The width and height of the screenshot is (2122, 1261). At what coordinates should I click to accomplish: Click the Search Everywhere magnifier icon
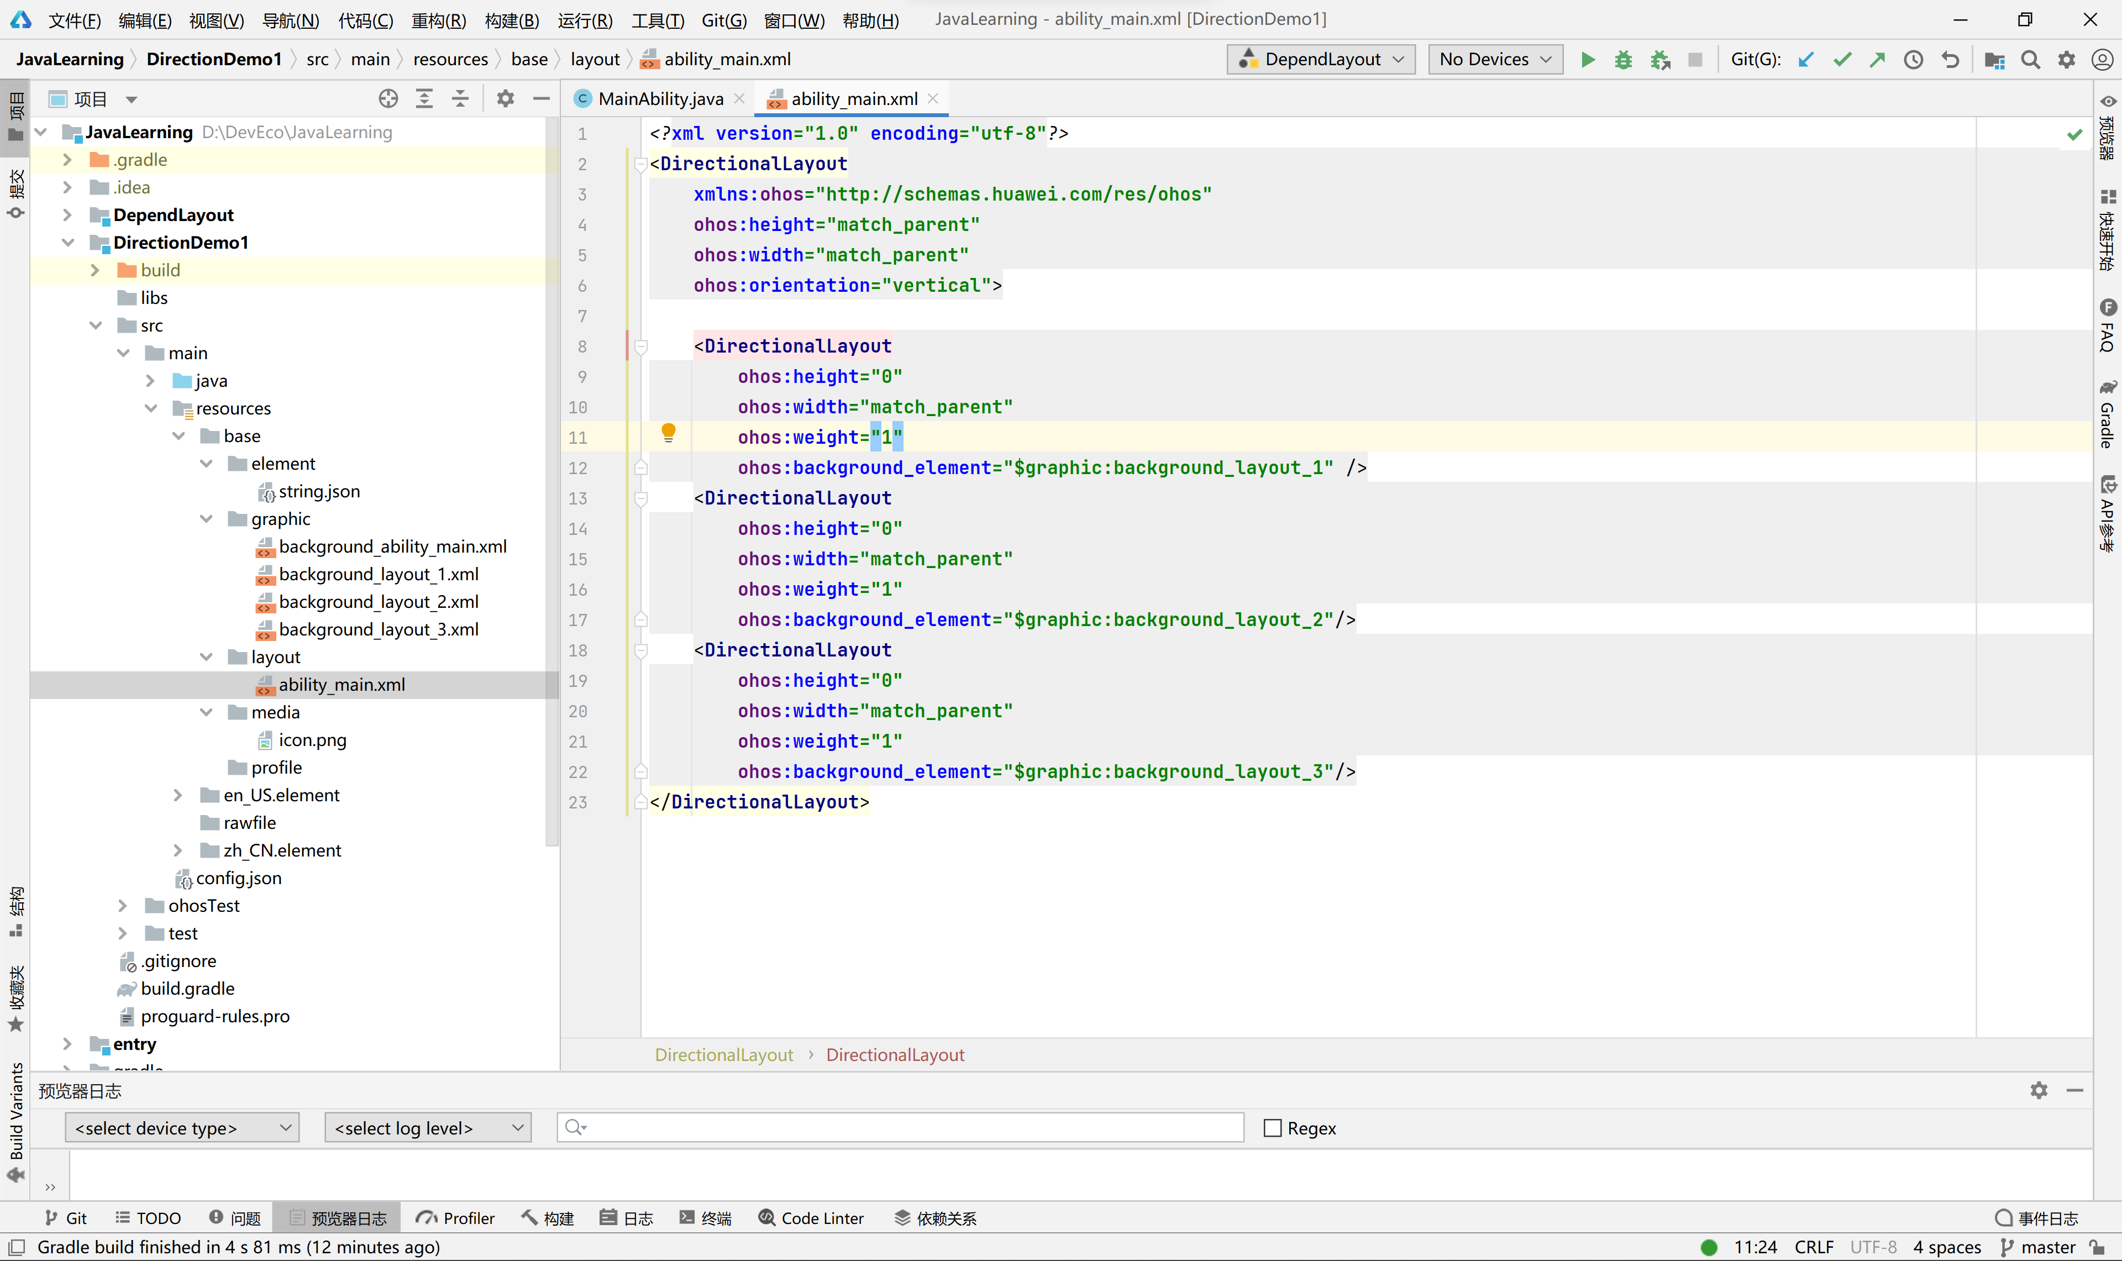[2030, 60]
